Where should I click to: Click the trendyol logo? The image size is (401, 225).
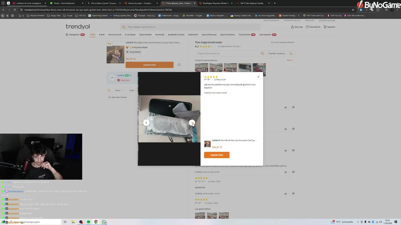point(78,27)
